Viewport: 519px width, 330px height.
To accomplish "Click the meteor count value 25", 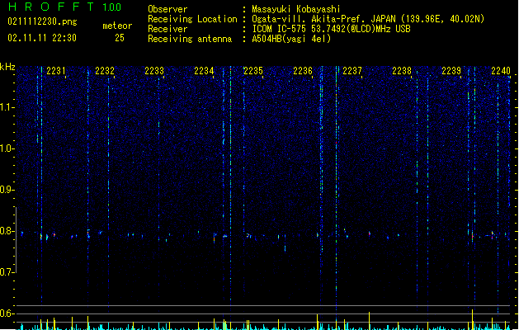I will [120, 38].
